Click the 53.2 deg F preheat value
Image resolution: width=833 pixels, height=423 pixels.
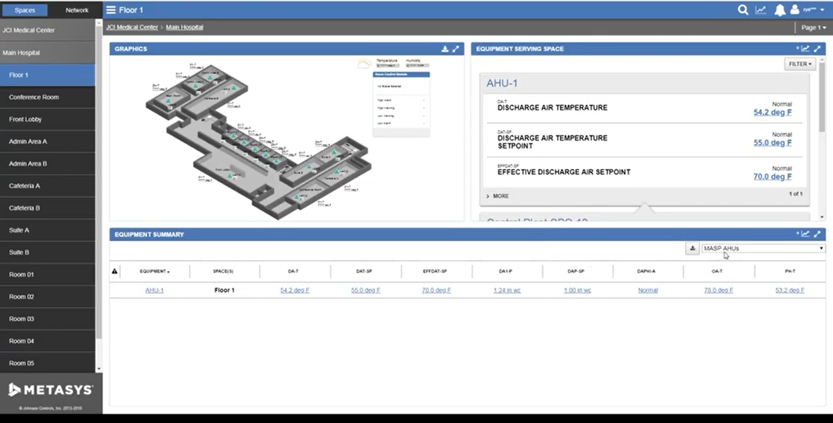(790, 290)
